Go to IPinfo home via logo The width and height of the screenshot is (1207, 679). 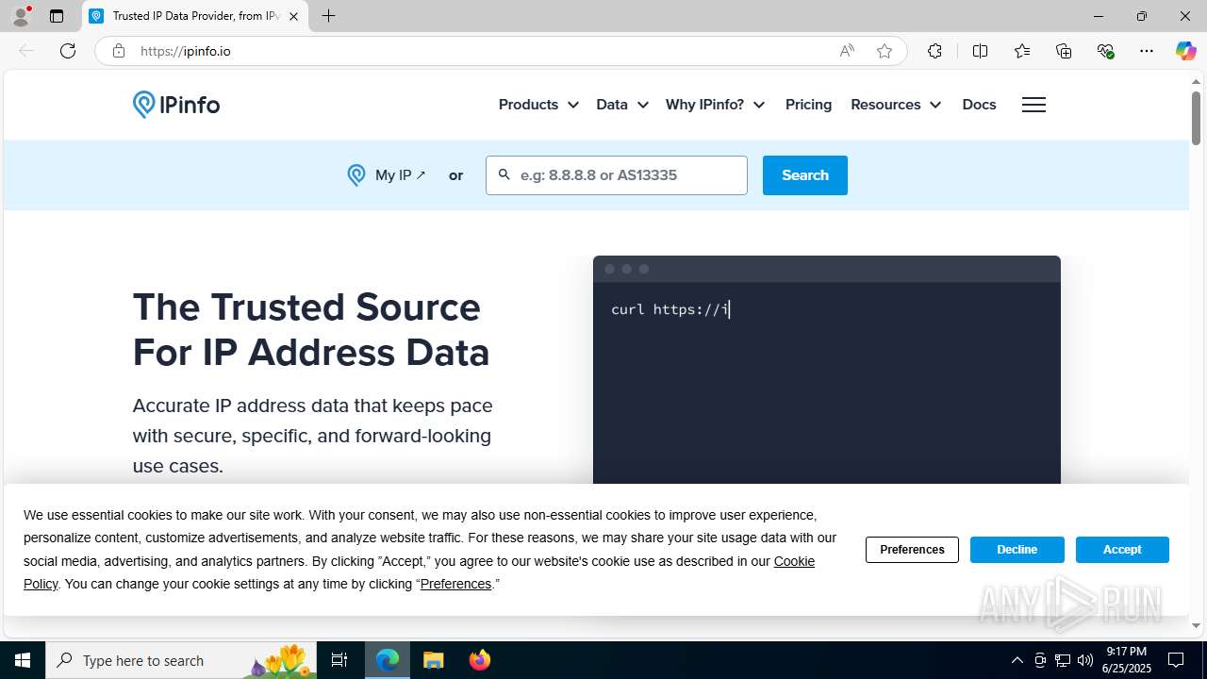[176, 104]
